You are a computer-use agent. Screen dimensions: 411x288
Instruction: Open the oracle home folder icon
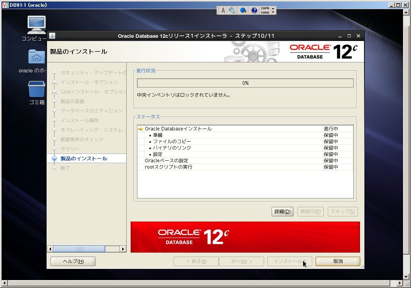click(36, 56)
